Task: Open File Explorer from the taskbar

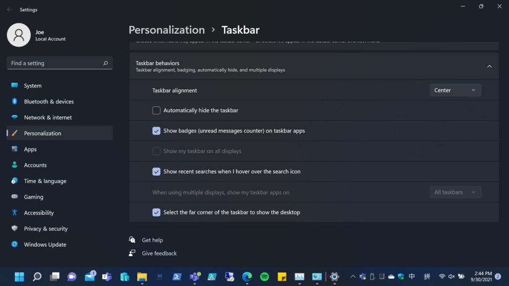Action: pos(142,277)
